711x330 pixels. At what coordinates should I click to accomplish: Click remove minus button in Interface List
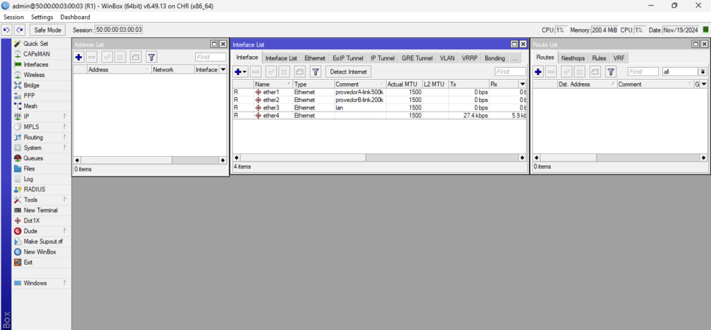(x=256, y=71)
